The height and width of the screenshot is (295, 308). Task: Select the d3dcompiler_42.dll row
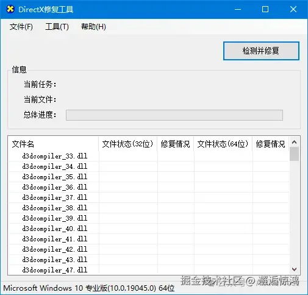click(149, 249)
